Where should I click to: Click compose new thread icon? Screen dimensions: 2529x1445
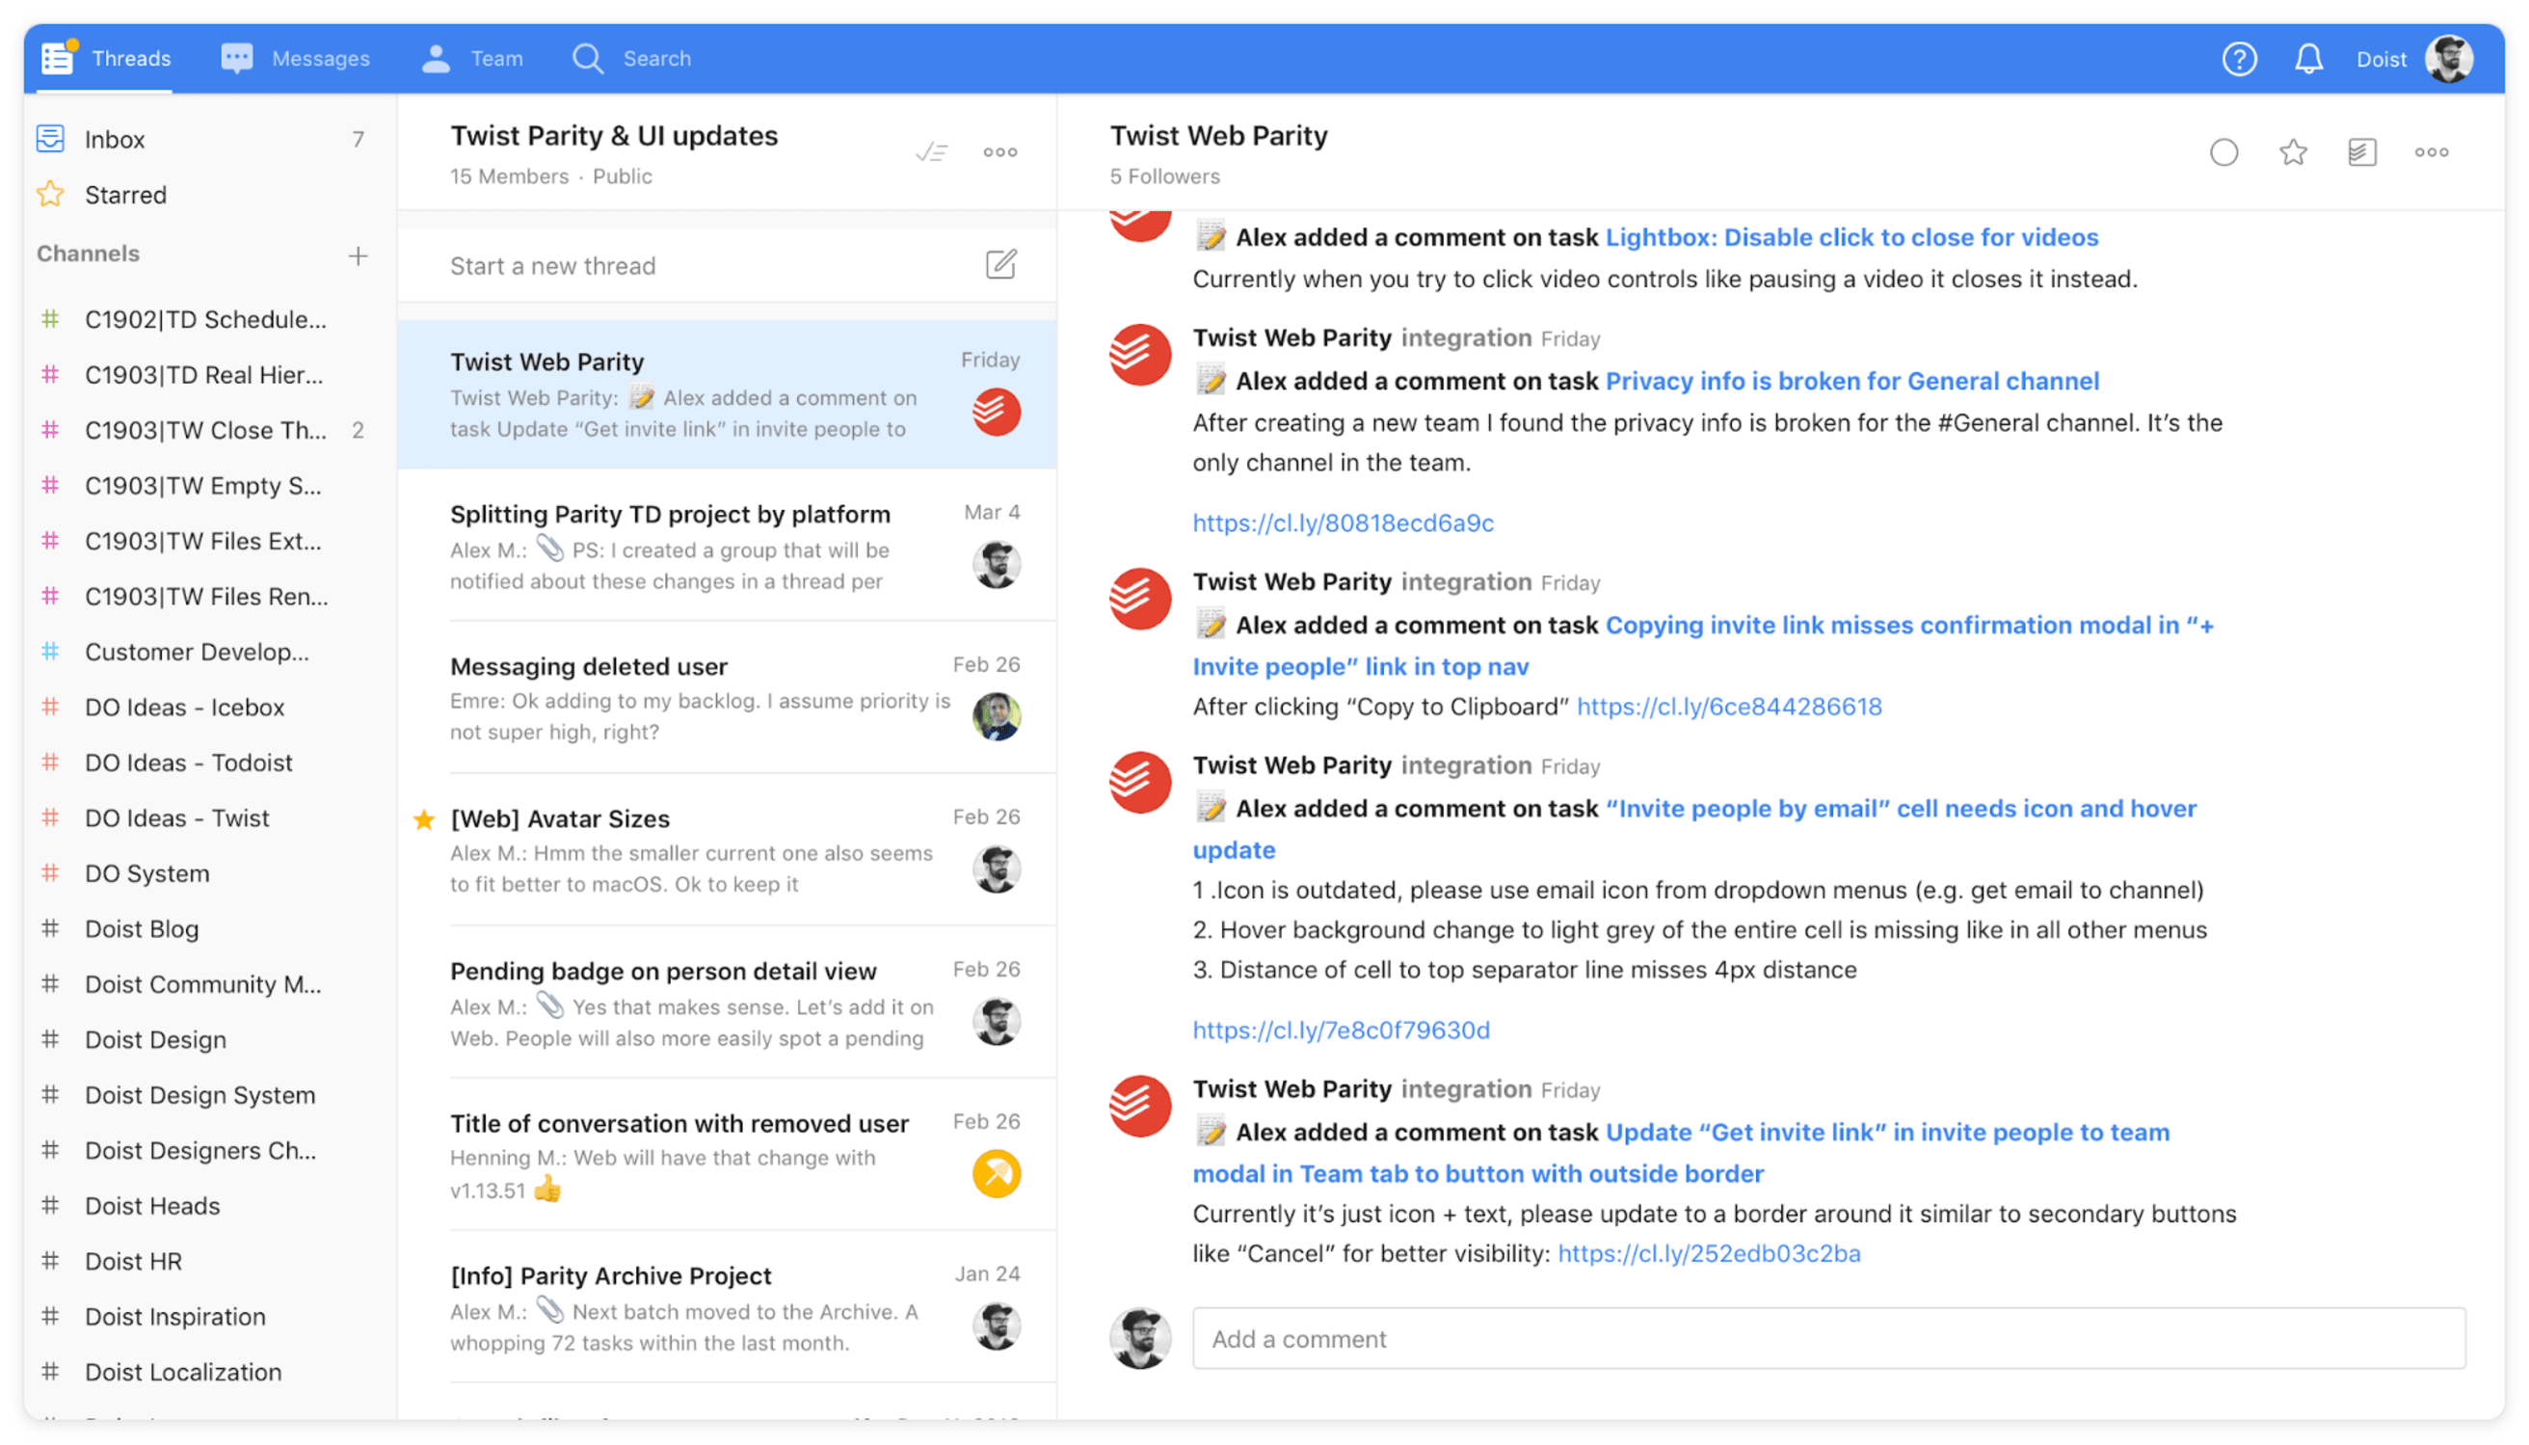click(1000, 265)
